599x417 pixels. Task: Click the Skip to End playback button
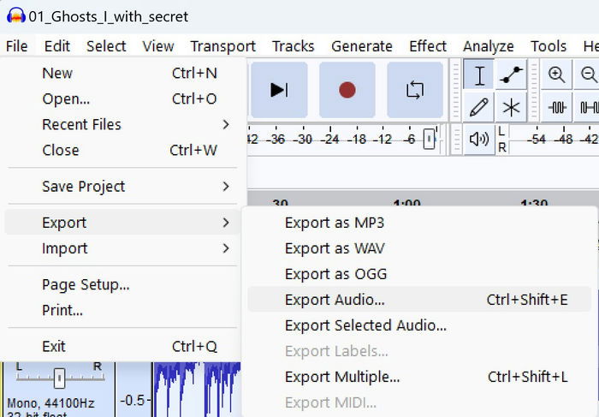click(279, 90)
